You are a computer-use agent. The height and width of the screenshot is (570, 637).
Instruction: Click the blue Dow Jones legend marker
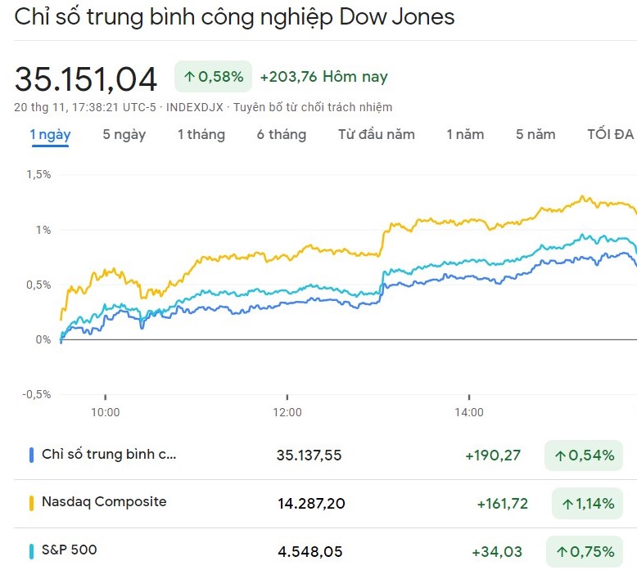[31, 455]
